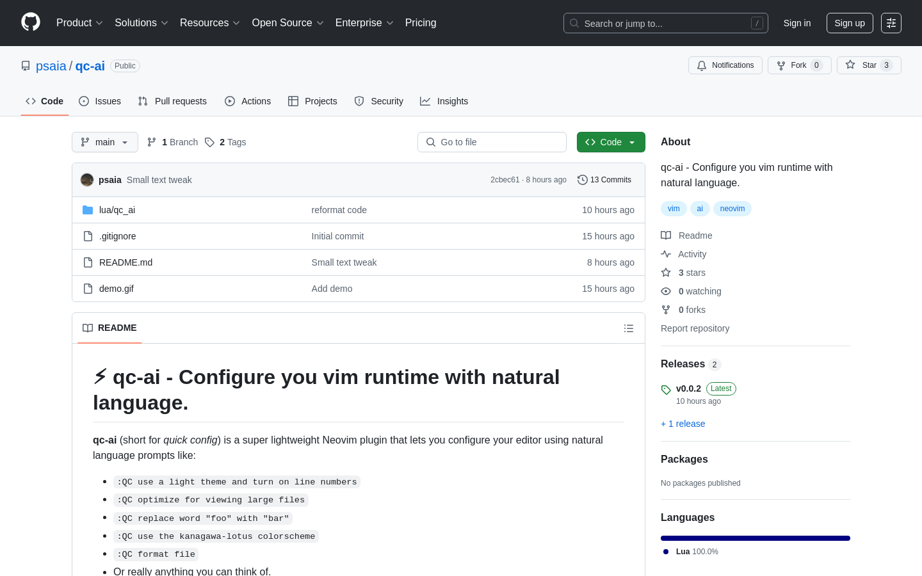Viewport: 922px width, 576px height.
Task: Click the Lua language bar
Action: click(x=756, y=538)
